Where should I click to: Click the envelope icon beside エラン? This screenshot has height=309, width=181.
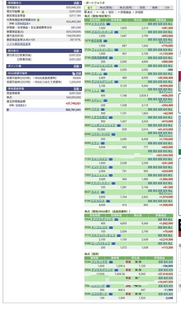coord(103,143)
